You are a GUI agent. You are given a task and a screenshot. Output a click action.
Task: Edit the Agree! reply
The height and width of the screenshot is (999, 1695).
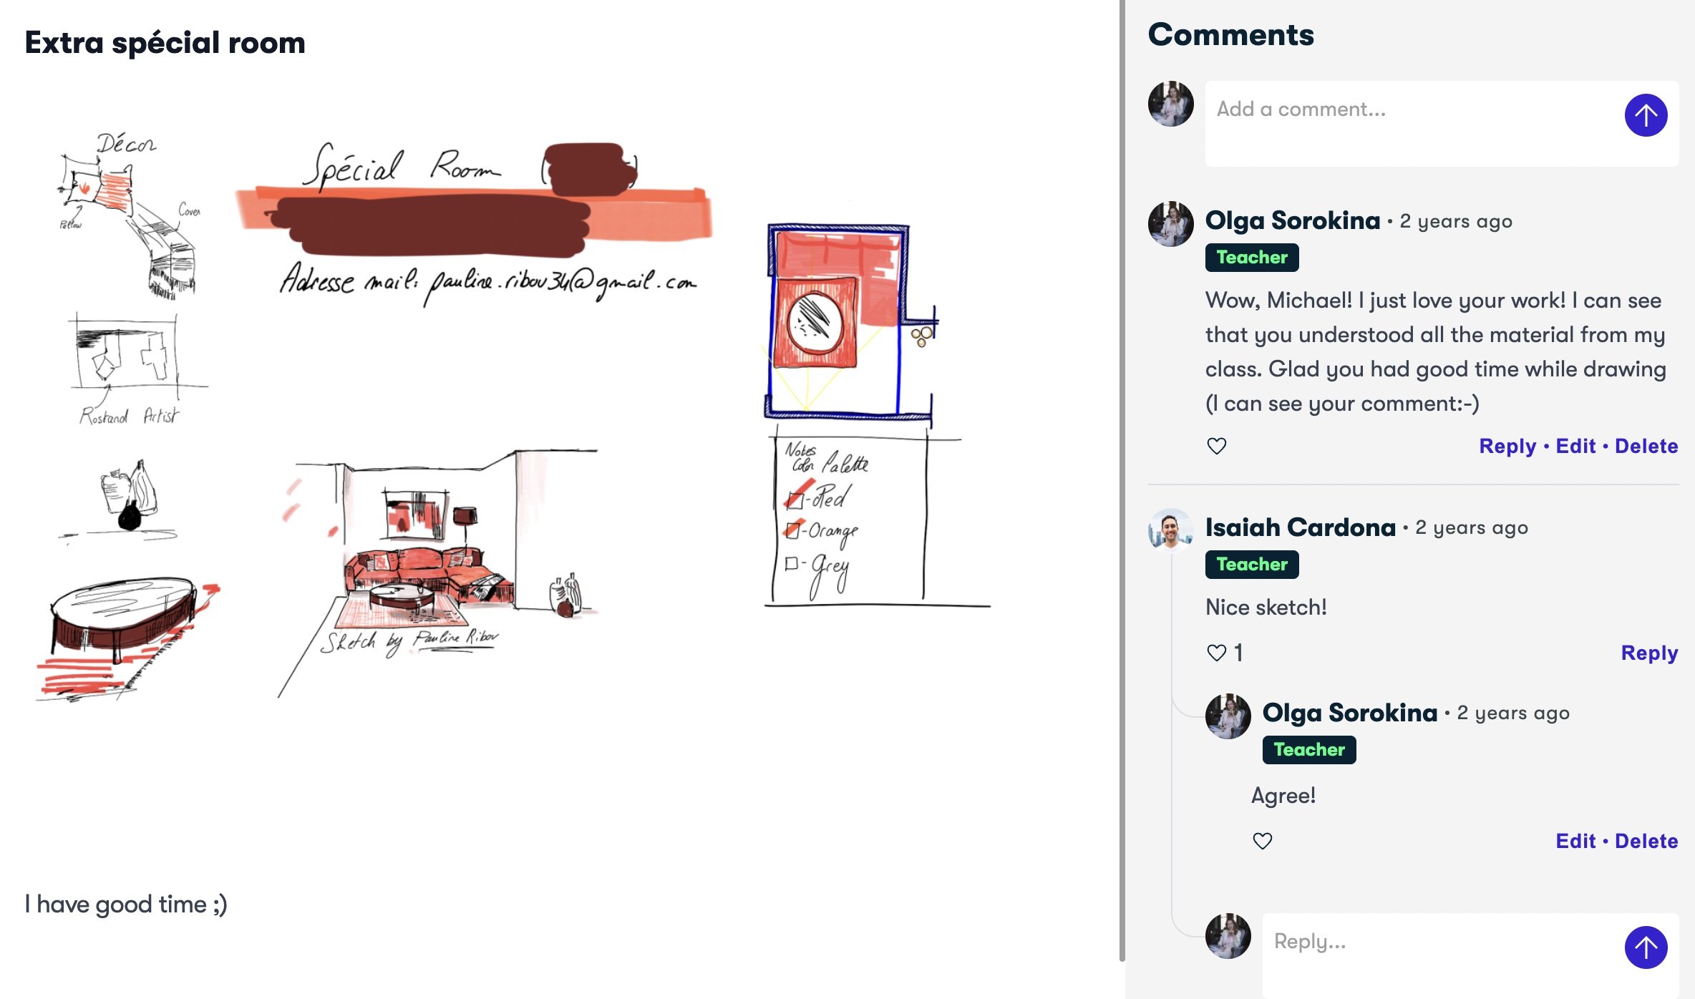click(x=1575, y=841)
